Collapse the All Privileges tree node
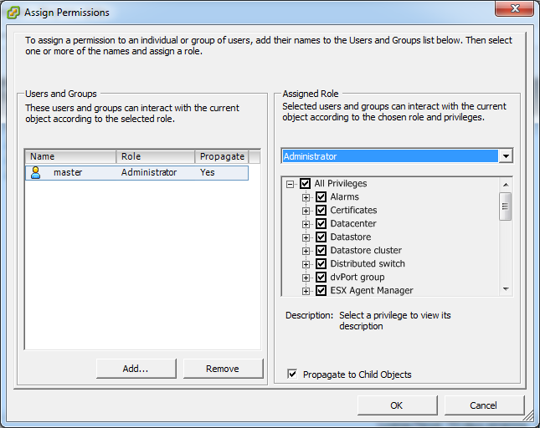 pos(290,184)
